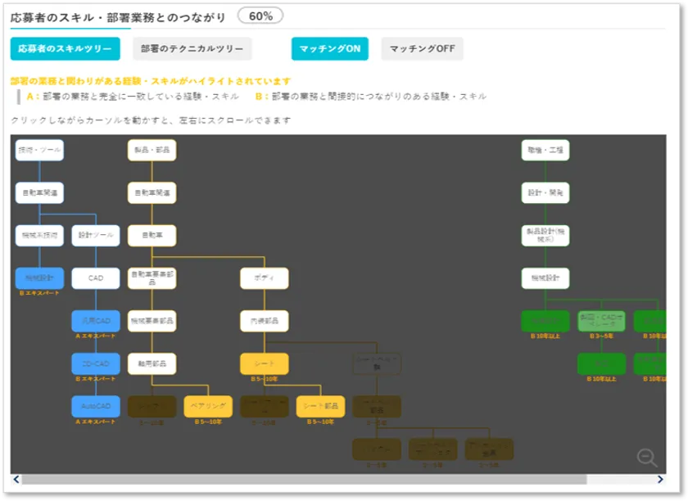Turn off matching with マッチングOFF

(x=422, y=49)
